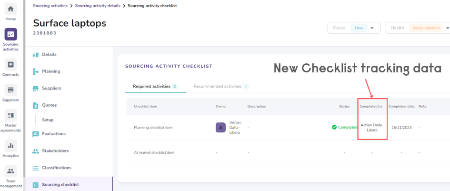The image size is (450, 191).
Task: Open the Quotes menu item
Action: (49, 105)
